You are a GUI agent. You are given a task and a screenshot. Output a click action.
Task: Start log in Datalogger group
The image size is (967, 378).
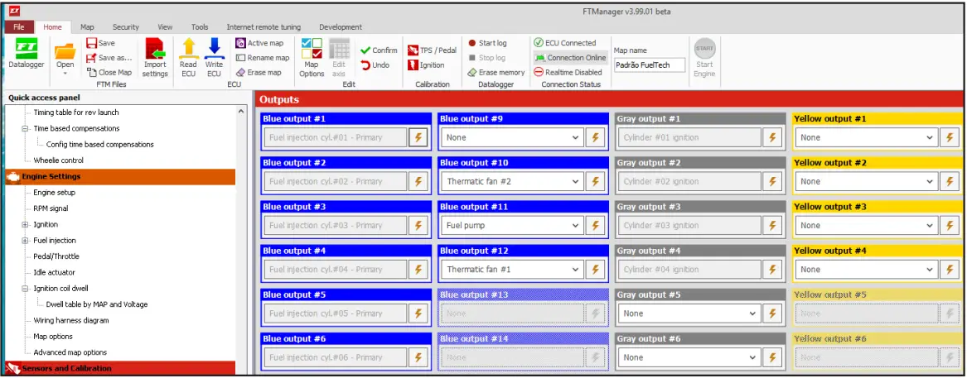pyautogui.click(x=487, y=43)
